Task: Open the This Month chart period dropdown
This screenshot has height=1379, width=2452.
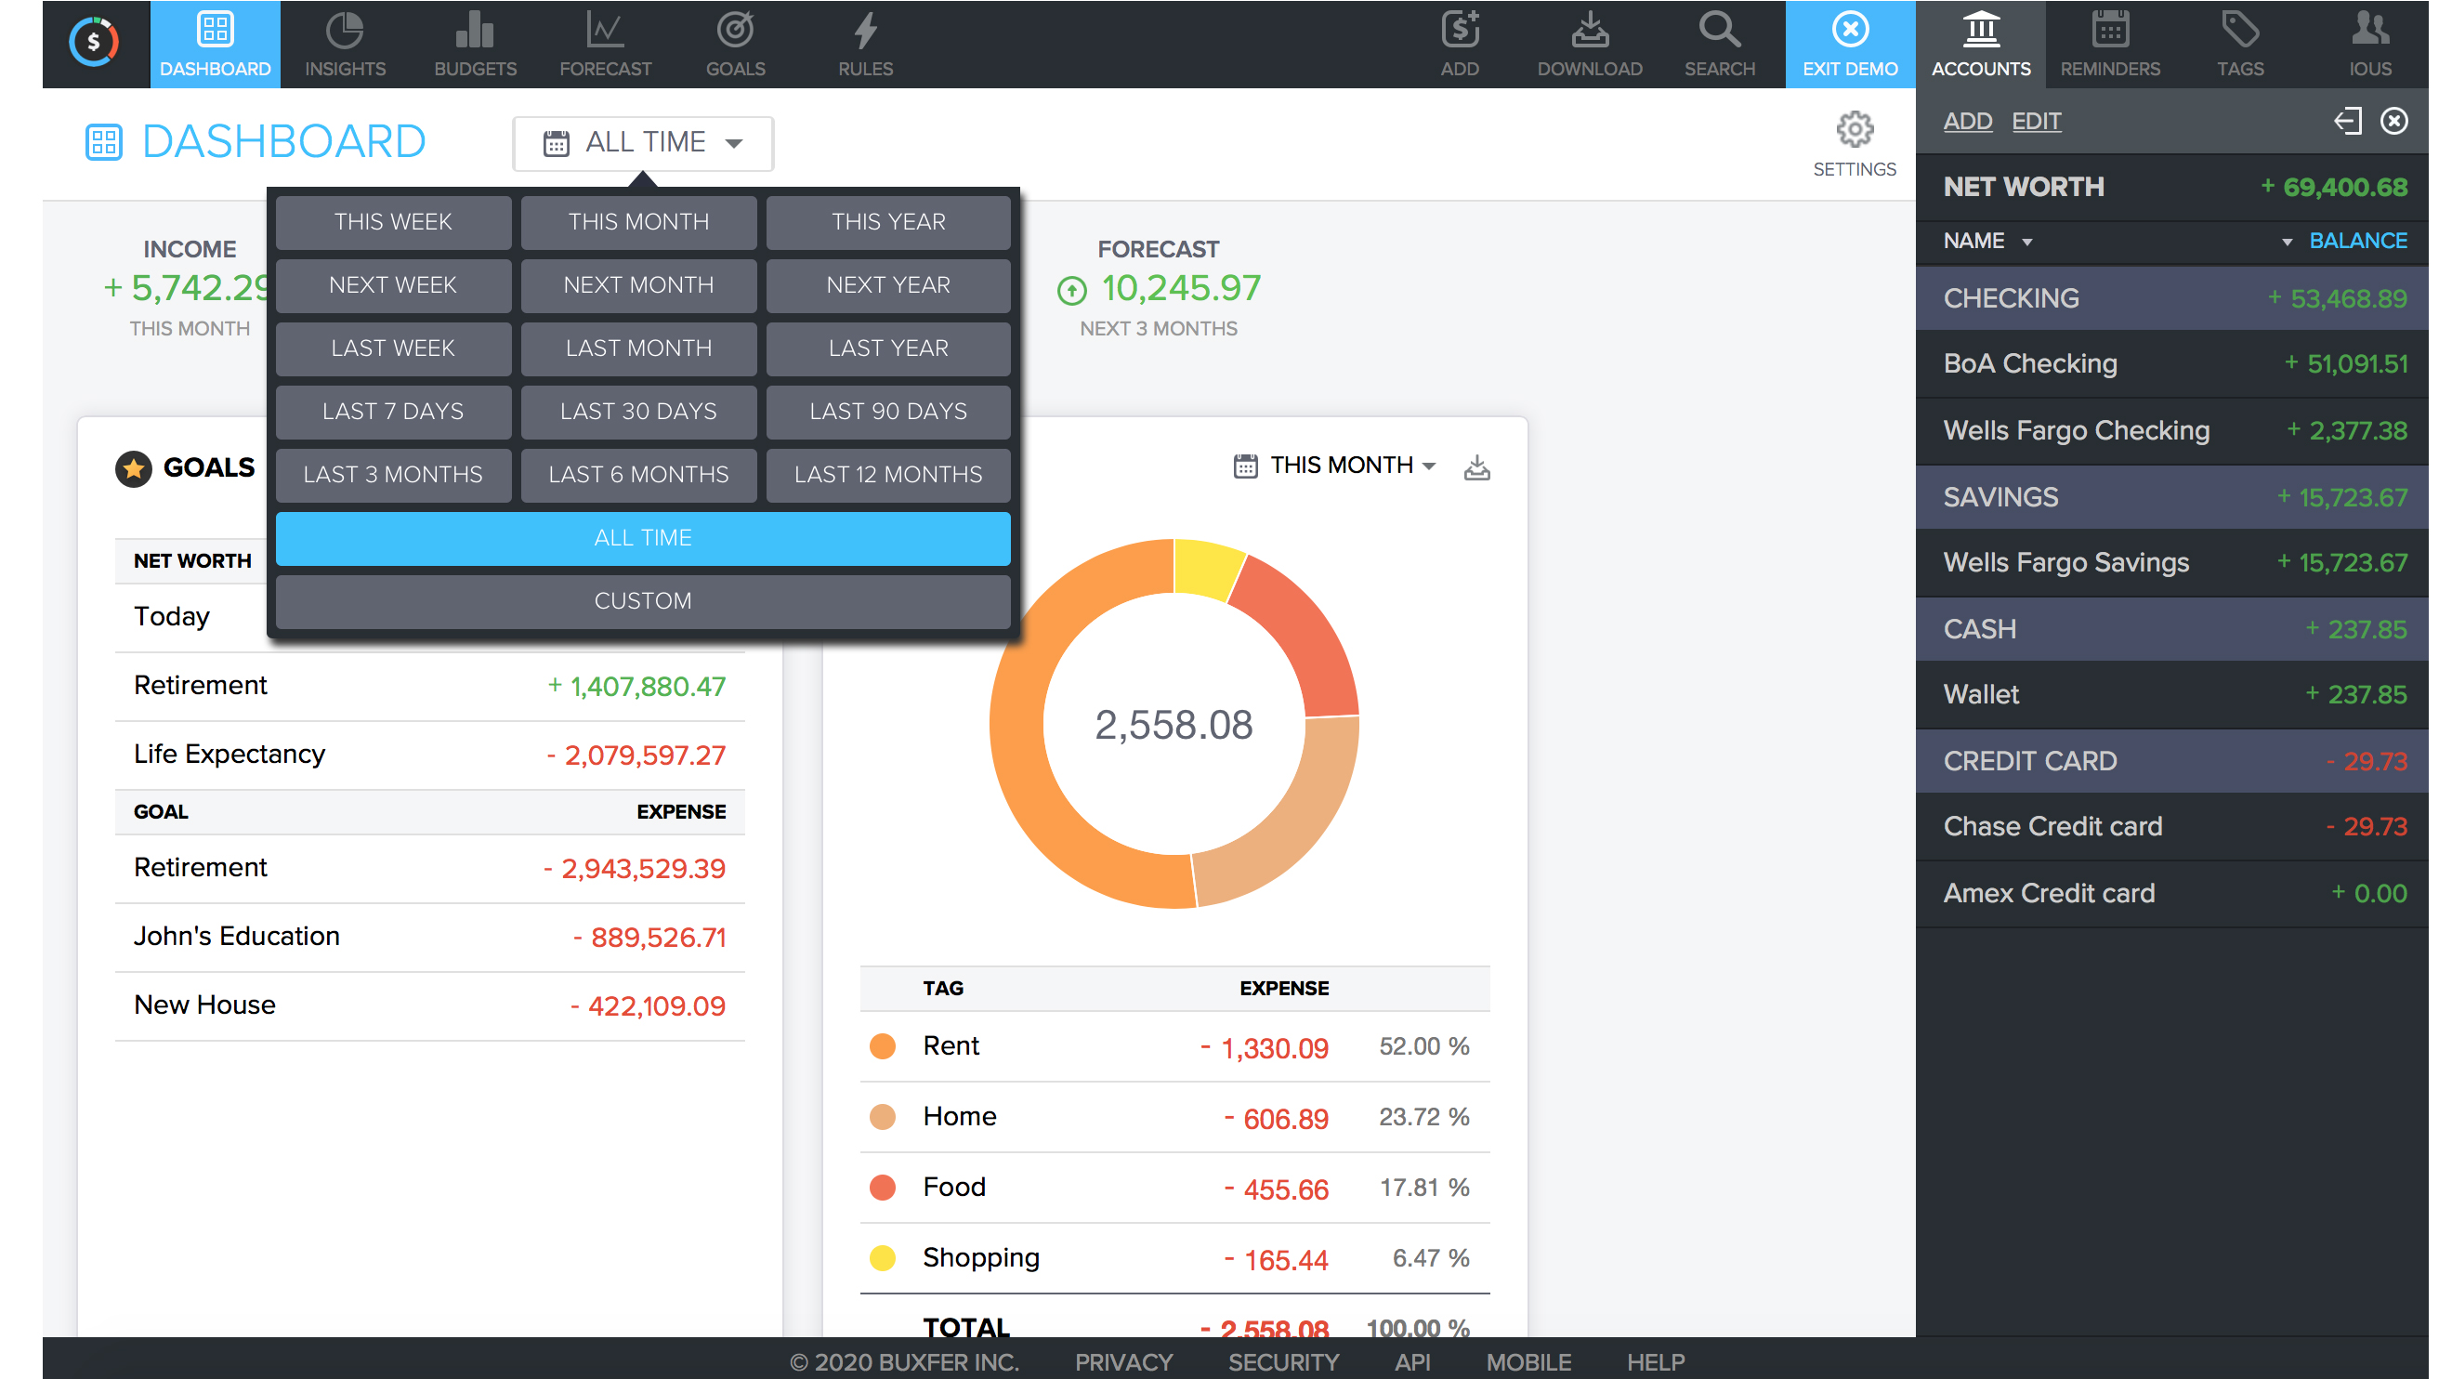Action: click(1333, 466)
